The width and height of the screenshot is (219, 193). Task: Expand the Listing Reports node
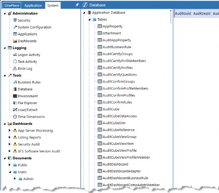pos(9,138)
